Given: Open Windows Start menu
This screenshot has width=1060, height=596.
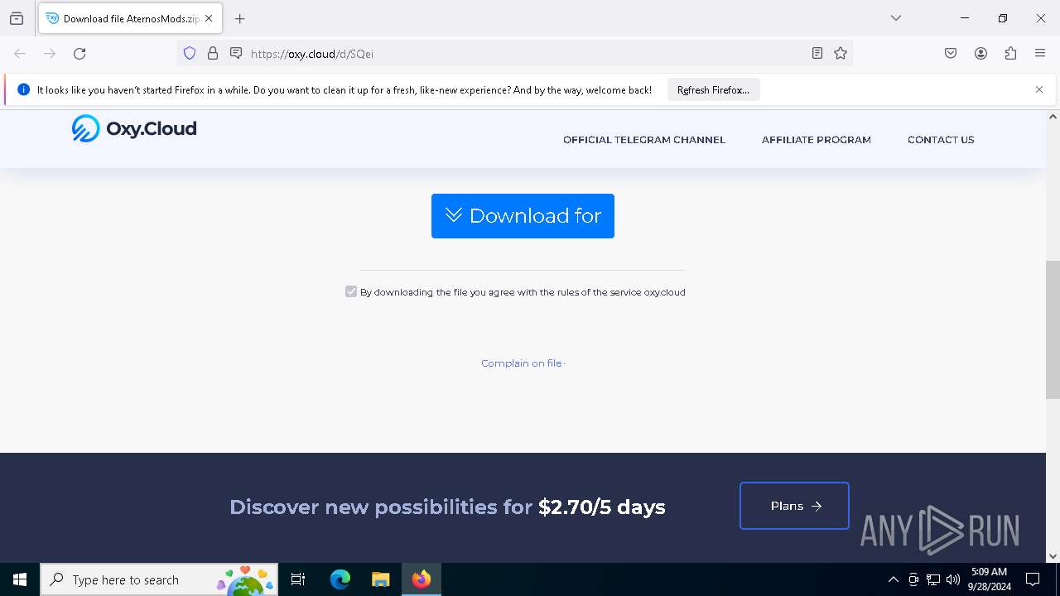Looking at the screenshot, I should [20, 579].
